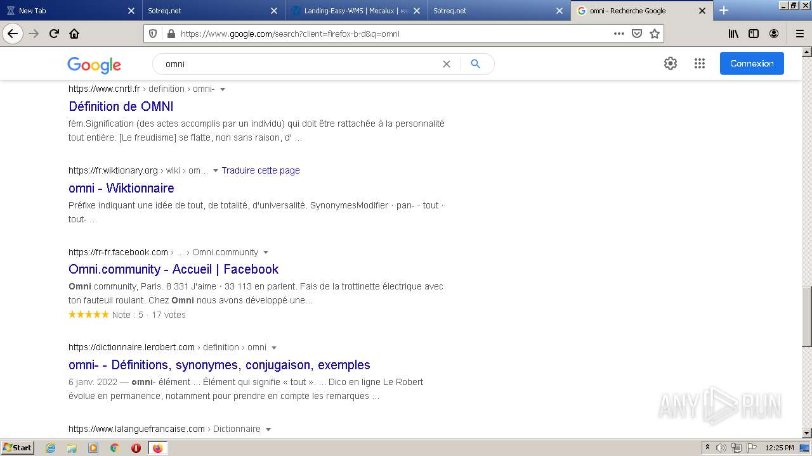Image resolution: width=812 pixels, height=456 pixels.
Task: Reload the current page
Action: pyautogui.click(x=54, y=34)
